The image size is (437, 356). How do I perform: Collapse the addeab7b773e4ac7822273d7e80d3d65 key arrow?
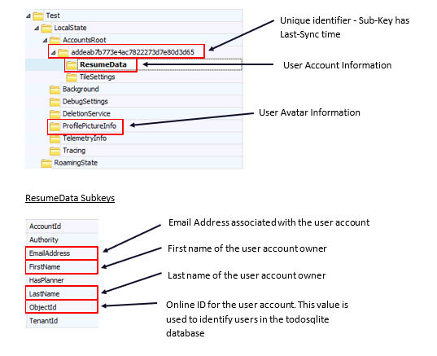pos(54,52)
